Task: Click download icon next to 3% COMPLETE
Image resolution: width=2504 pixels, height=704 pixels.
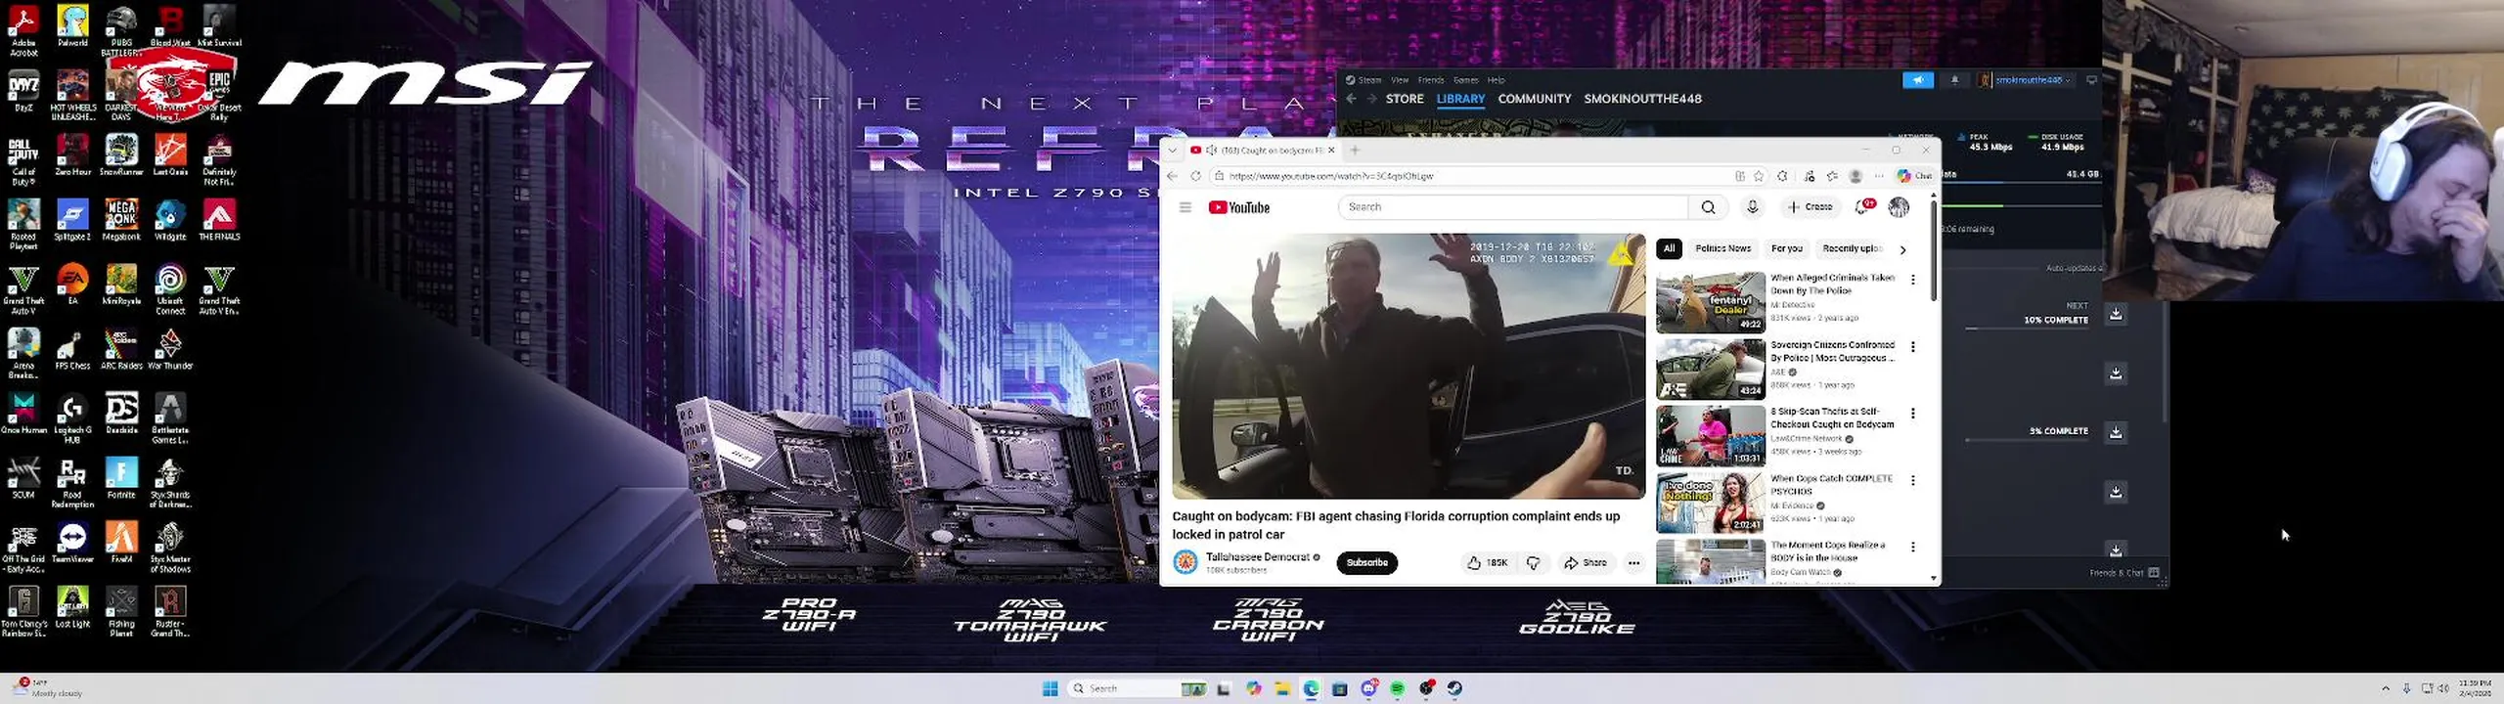Action: [x=2116, y=432]
